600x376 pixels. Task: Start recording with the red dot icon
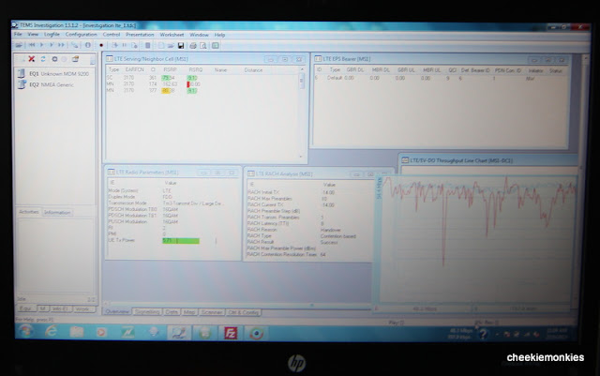pyautogui.click(x=101, y=45)
